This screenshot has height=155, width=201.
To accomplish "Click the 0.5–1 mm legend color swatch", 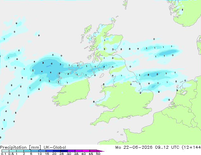I will (13, 151).
